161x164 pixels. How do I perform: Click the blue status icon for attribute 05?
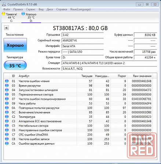point(7,94)
